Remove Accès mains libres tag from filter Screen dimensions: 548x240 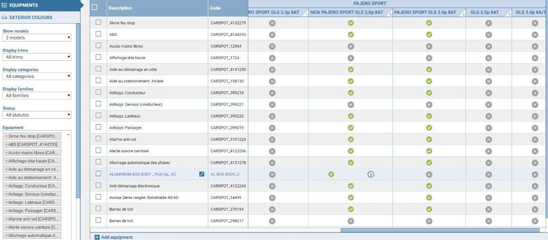click(6, 153)
